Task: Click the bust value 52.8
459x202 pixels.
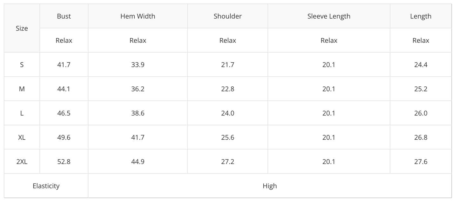Action: pyautogui.click(x=64, y=162)
